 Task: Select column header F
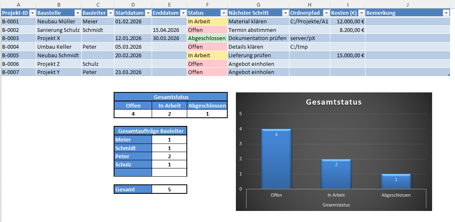pos(207,4)
